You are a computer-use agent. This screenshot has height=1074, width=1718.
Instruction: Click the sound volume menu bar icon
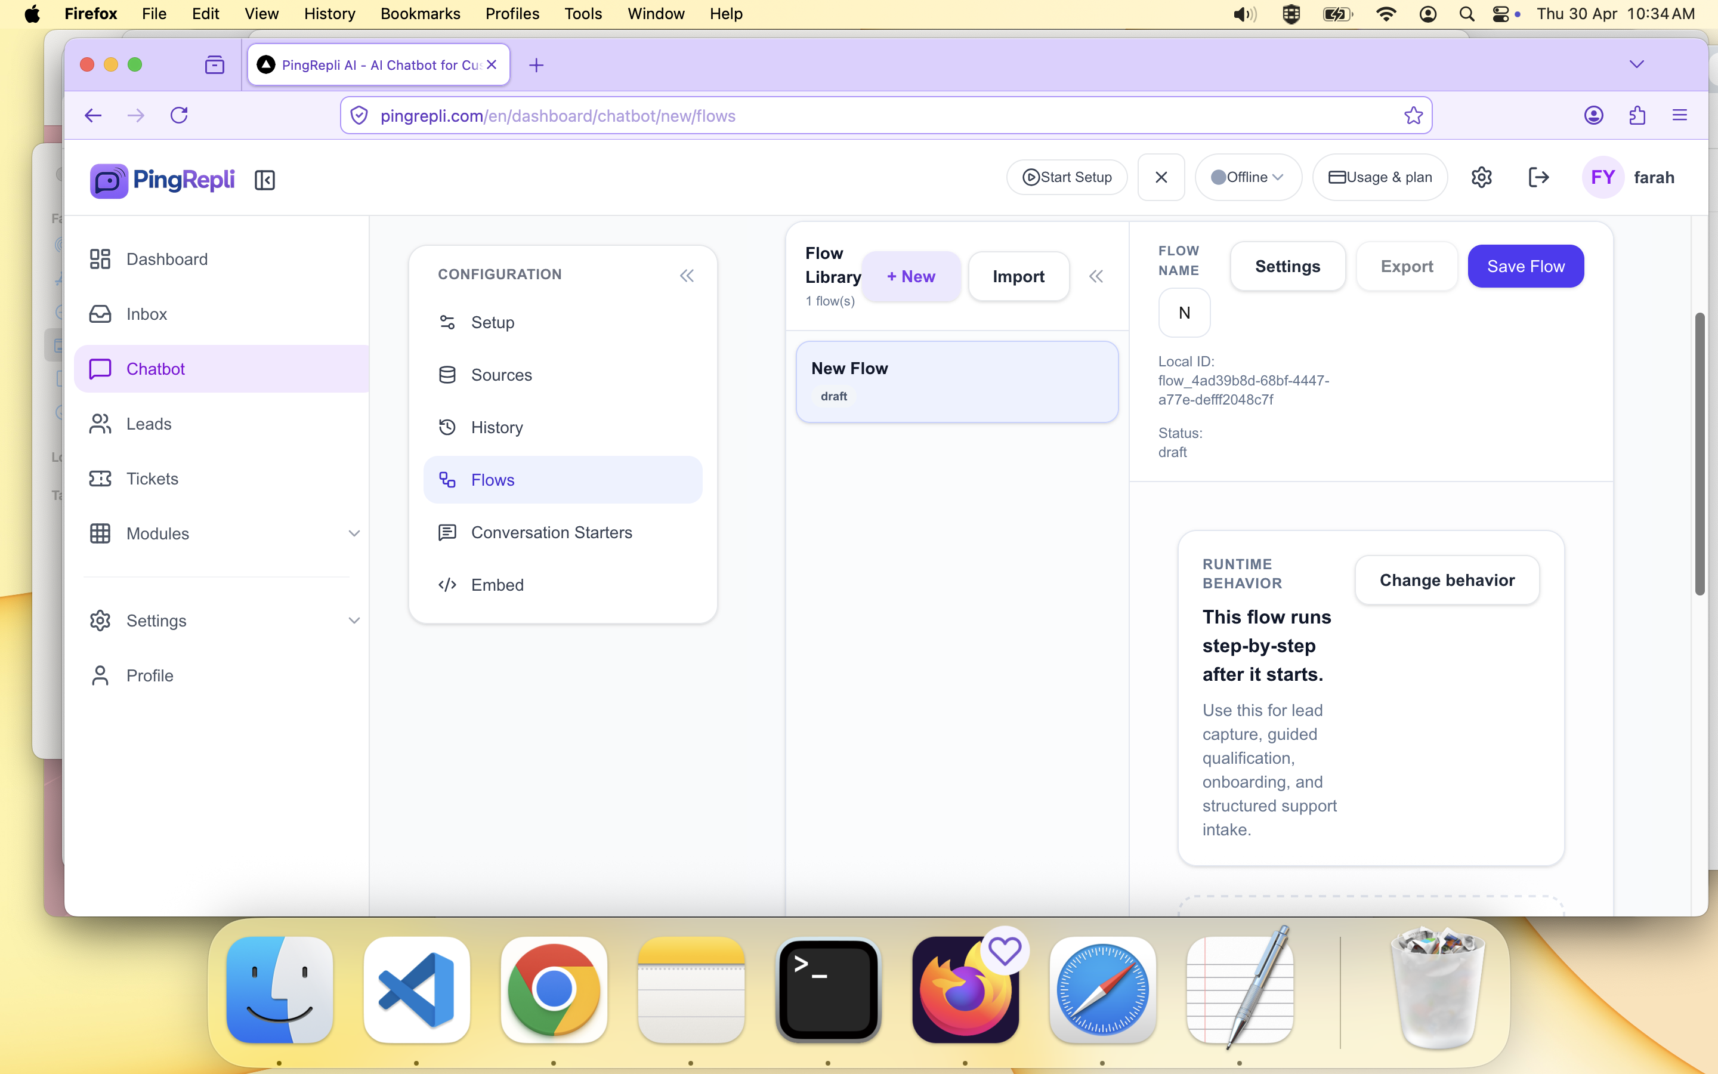pos(1244,14)
